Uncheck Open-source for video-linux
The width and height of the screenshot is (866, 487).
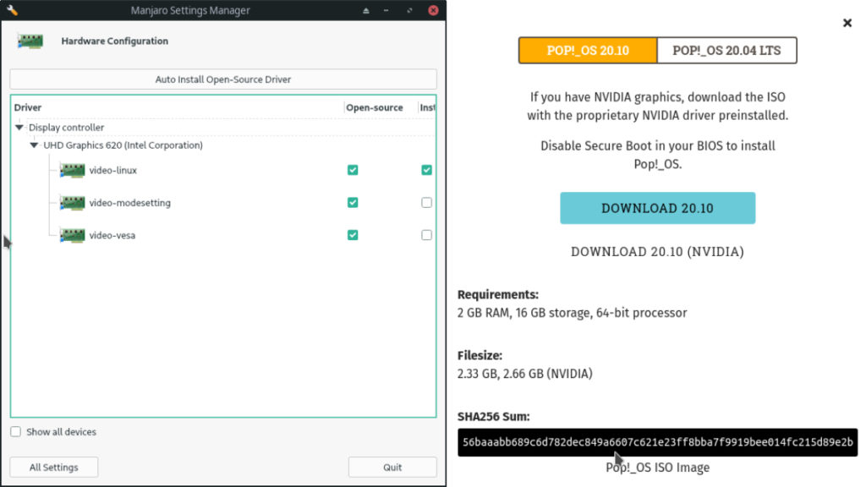353,170
